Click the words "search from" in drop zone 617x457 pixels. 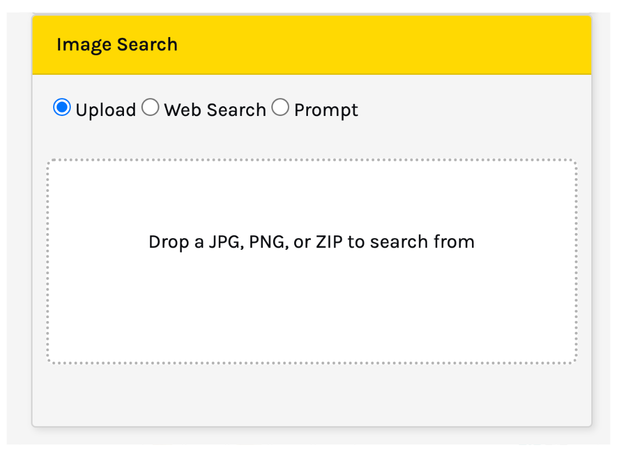coord(422,242)
